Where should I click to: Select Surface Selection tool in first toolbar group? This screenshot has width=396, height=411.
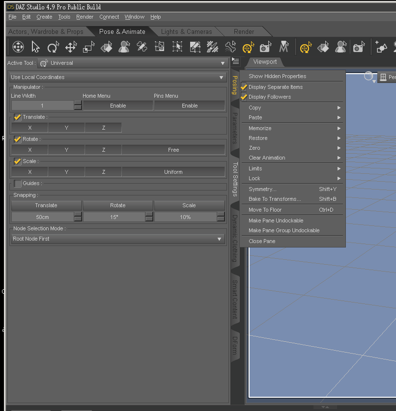(x=107, y=47)
